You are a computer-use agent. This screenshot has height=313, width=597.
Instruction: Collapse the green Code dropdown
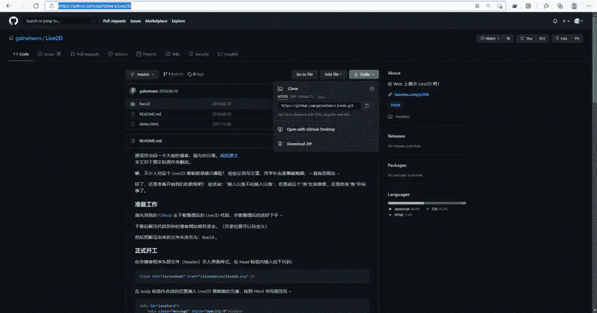364,74
